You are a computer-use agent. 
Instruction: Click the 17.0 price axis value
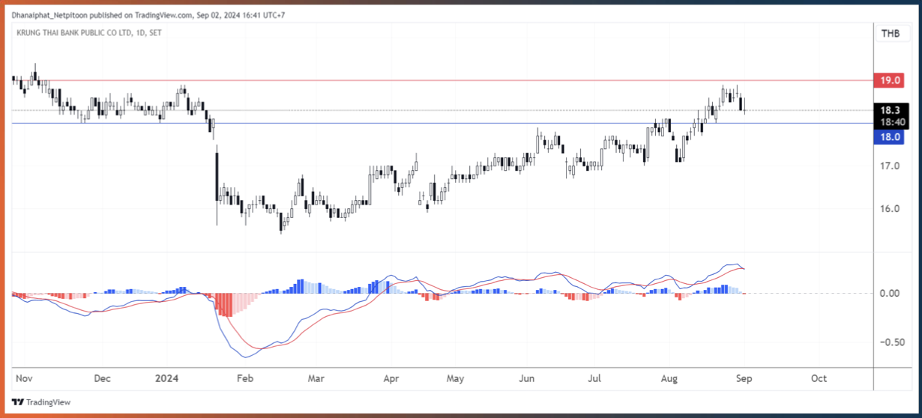pyautogui.click(x=890, y=166)
